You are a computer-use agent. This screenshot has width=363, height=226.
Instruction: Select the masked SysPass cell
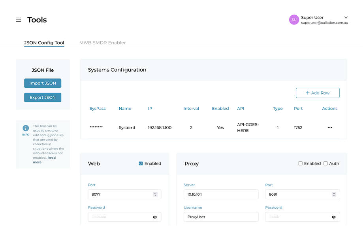[x=96, y=127]
